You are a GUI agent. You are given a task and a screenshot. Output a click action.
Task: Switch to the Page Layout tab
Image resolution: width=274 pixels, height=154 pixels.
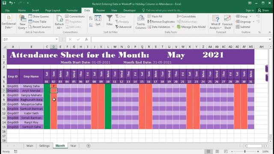pos(53,10)
